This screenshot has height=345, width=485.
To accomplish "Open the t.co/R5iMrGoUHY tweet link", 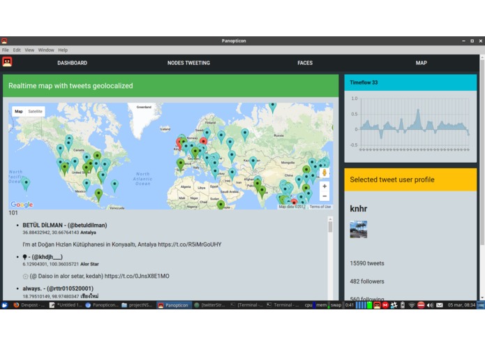I will [x=190, y=244].
